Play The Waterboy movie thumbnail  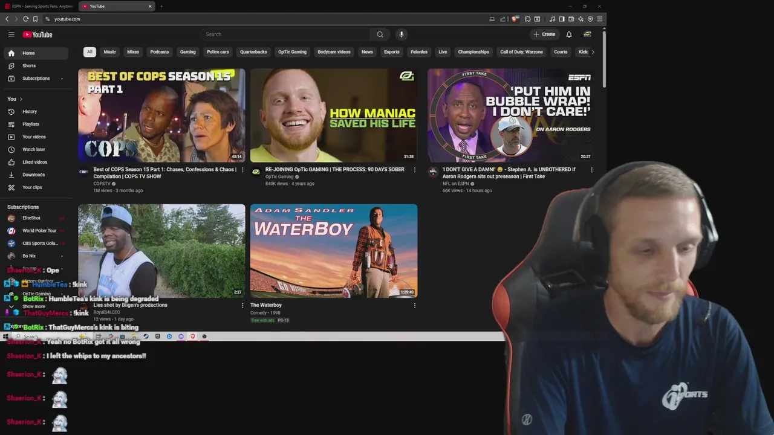334,251
